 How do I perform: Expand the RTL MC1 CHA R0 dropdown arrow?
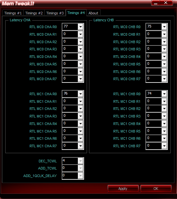tap(80, 94)
